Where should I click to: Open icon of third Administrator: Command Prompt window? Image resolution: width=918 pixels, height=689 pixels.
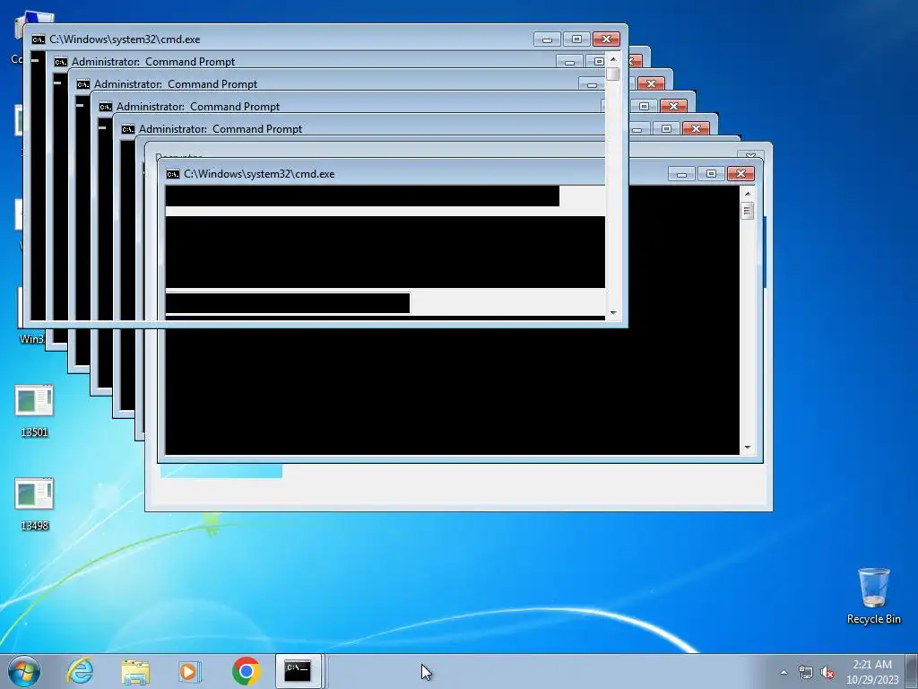(106, 106)
